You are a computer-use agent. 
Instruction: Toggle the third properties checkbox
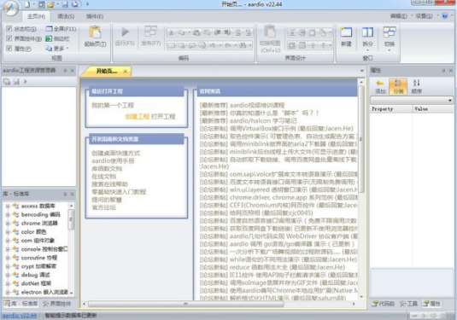point(9,49)
